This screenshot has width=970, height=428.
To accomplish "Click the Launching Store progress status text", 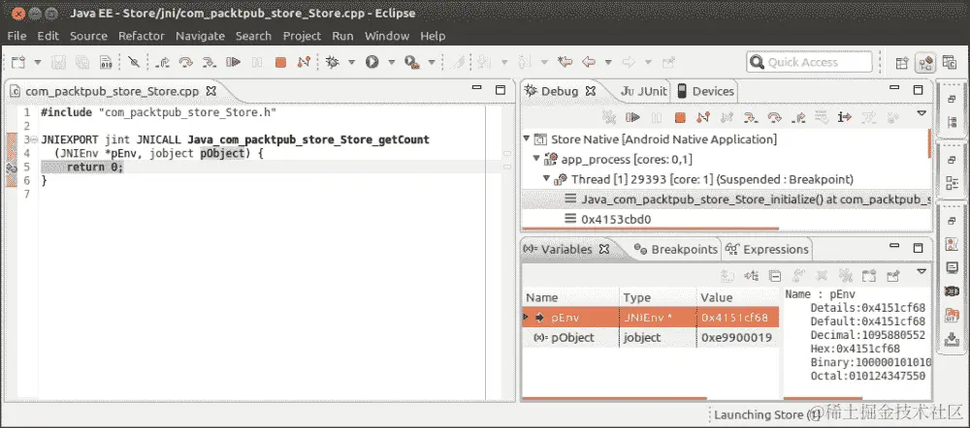I will tap(767, 415).
